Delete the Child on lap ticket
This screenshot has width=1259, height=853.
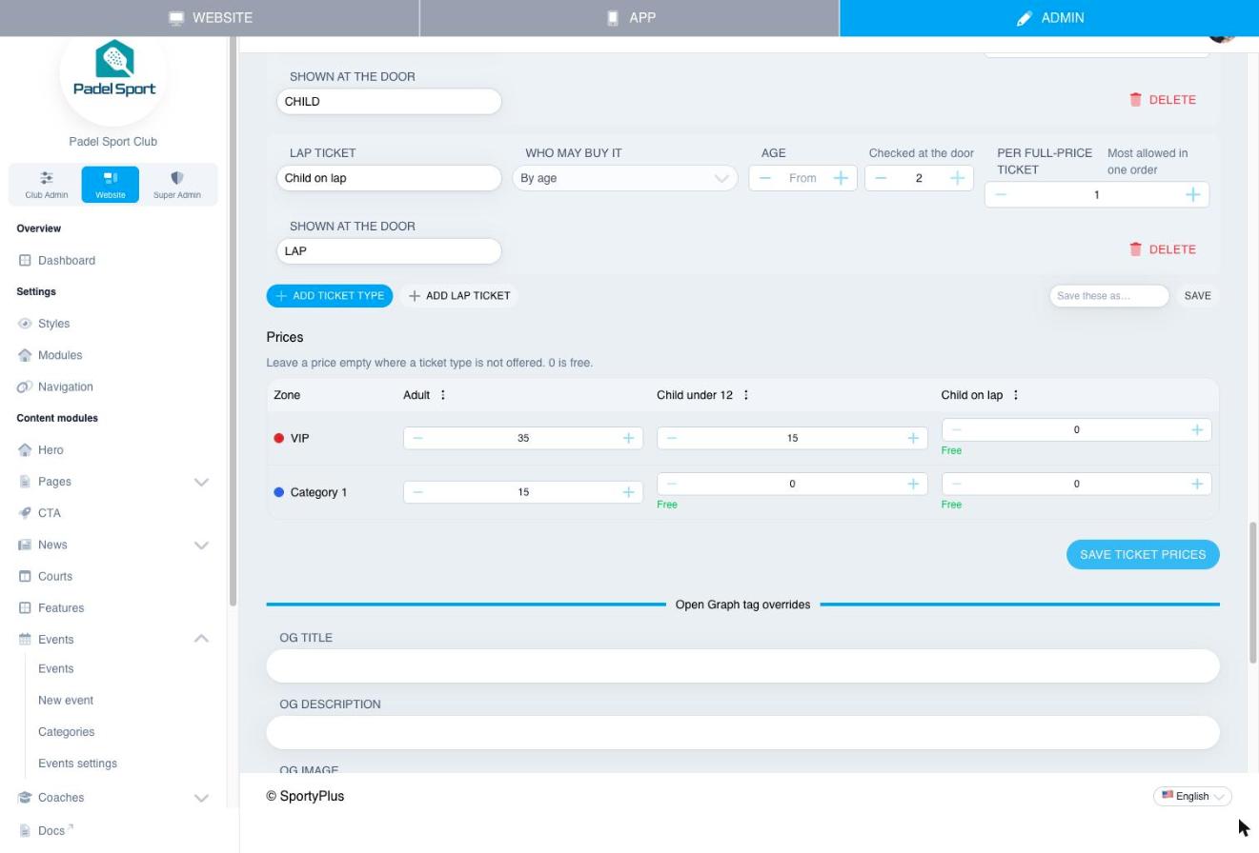pos(1162,249)
